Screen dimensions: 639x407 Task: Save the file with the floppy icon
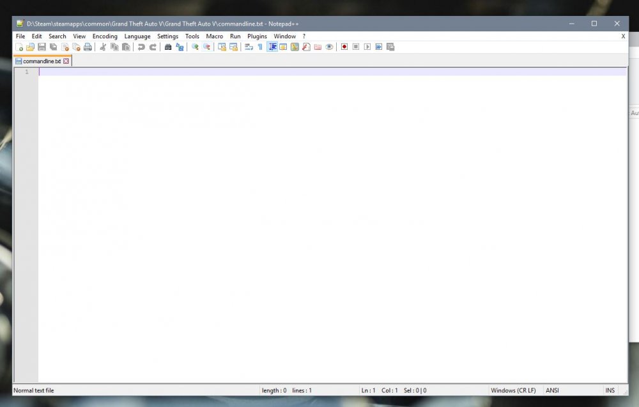coord(42,47)
